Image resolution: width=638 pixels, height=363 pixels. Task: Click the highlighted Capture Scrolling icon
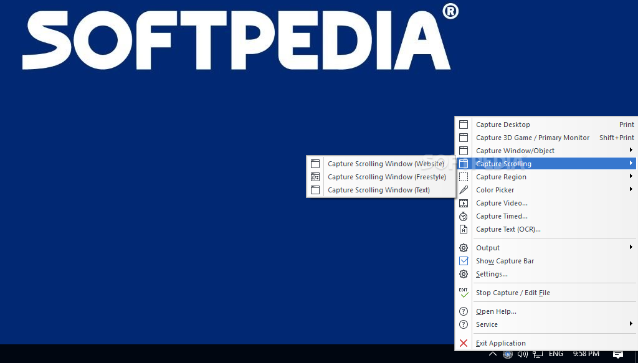[464, 163]
